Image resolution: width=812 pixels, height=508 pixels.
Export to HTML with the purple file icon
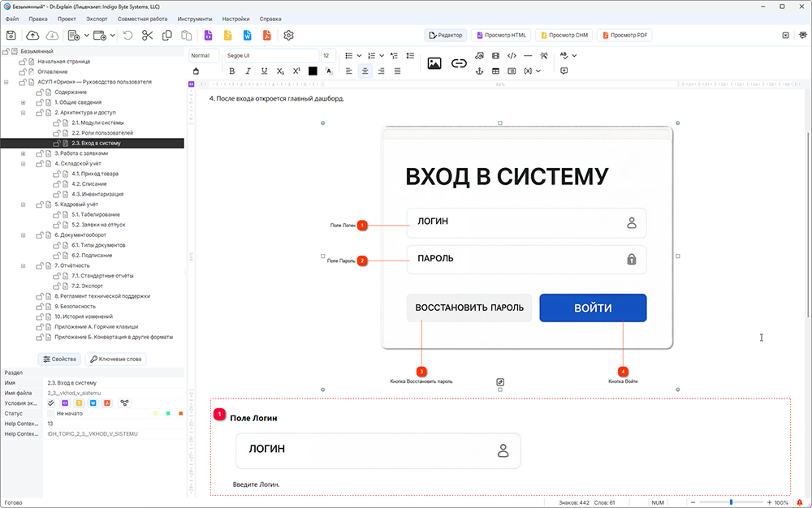point(208,35)
